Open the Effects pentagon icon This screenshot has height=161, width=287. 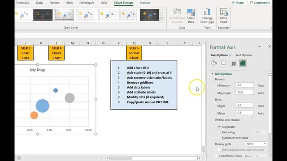click(x=223, y=63)
